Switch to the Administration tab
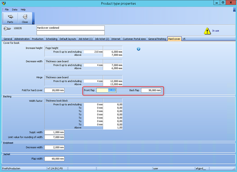 click(22, 39)
